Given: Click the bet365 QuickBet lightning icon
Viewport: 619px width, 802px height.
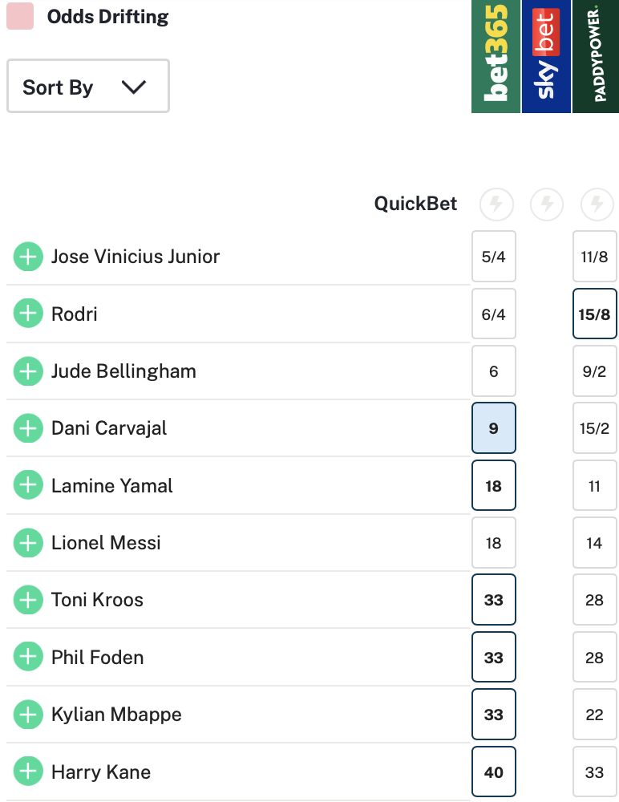Looking at the screenshot, I should 496,205.
